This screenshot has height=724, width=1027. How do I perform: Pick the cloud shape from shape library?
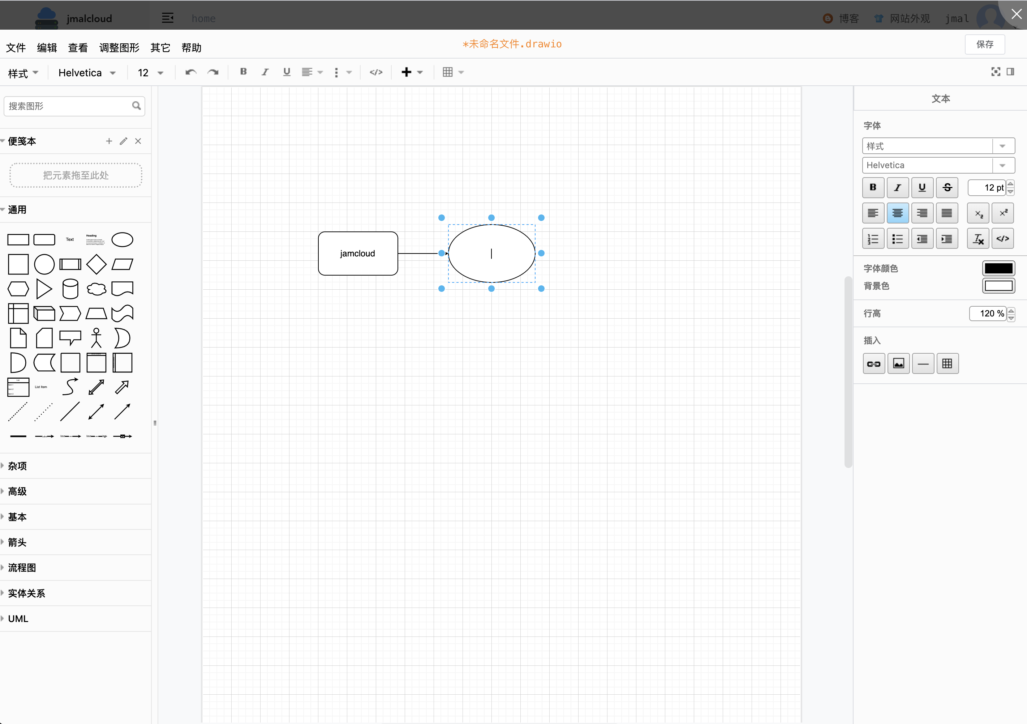(96, 289)
